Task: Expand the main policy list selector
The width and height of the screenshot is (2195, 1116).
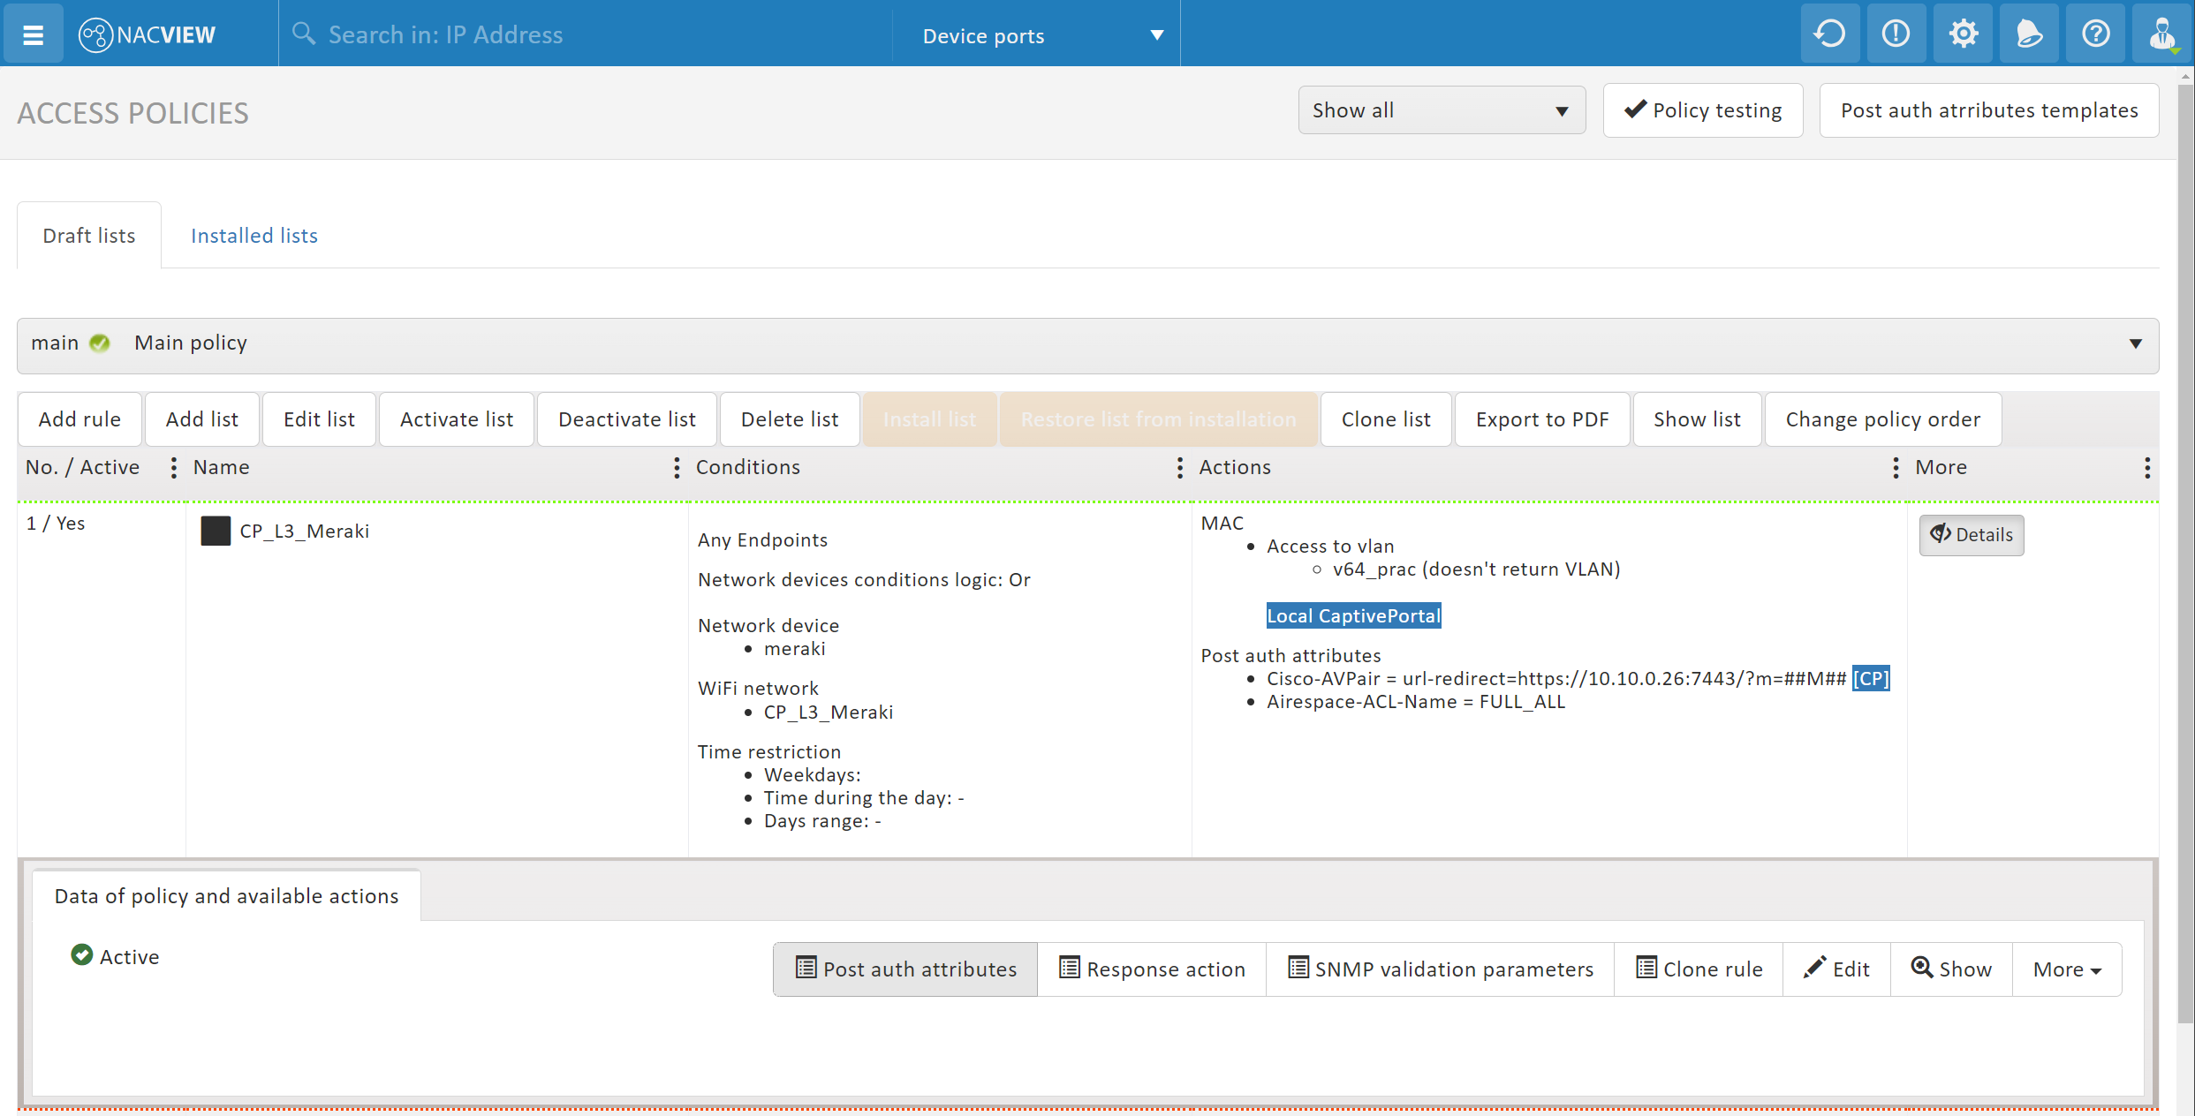Action: (1088, 345)
